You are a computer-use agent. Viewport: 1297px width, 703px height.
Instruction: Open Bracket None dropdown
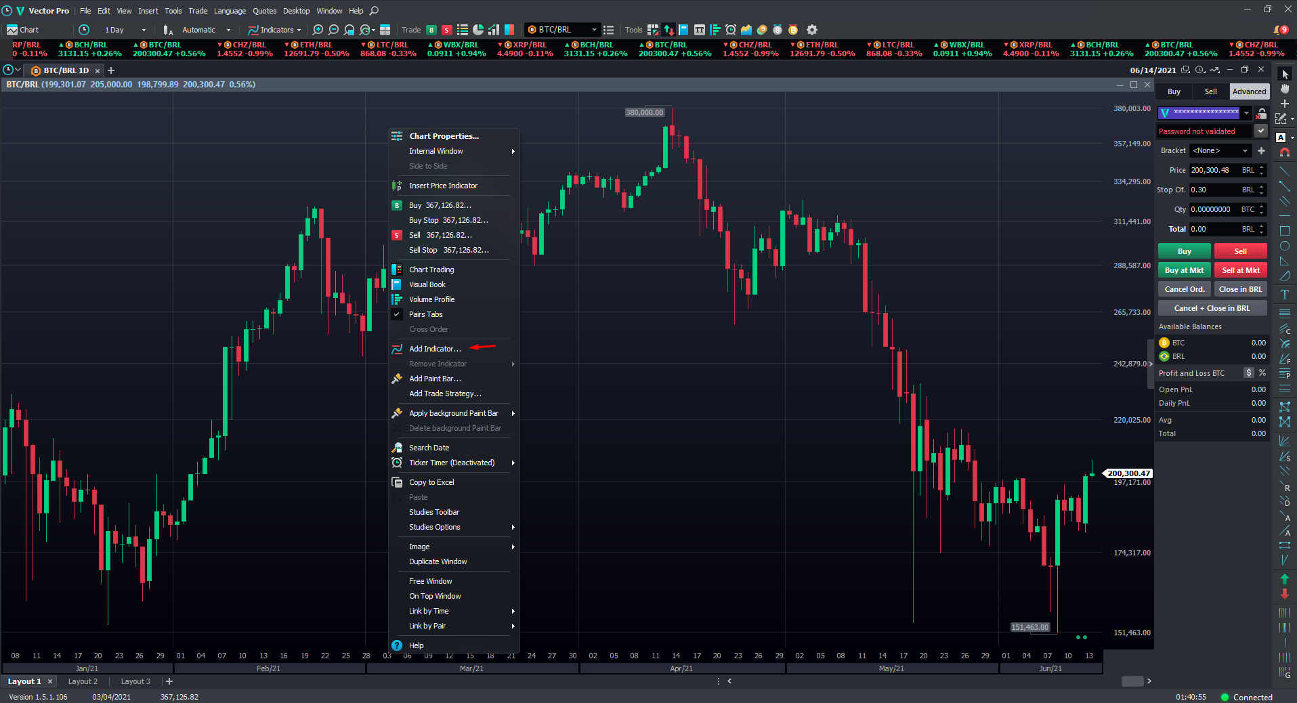click(x=1244, y=150)
